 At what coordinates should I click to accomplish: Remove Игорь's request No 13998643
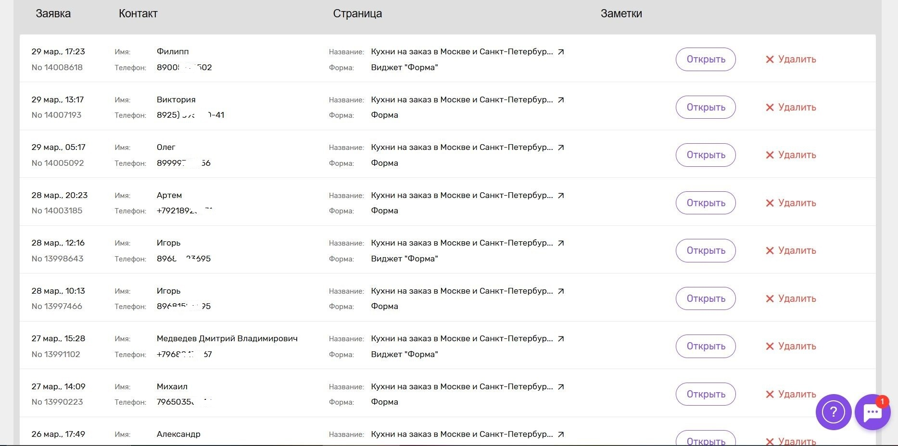(x=791, y=250)
